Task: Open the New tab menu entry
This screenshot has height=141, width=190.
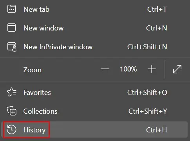Action: (x=95, y=9)
